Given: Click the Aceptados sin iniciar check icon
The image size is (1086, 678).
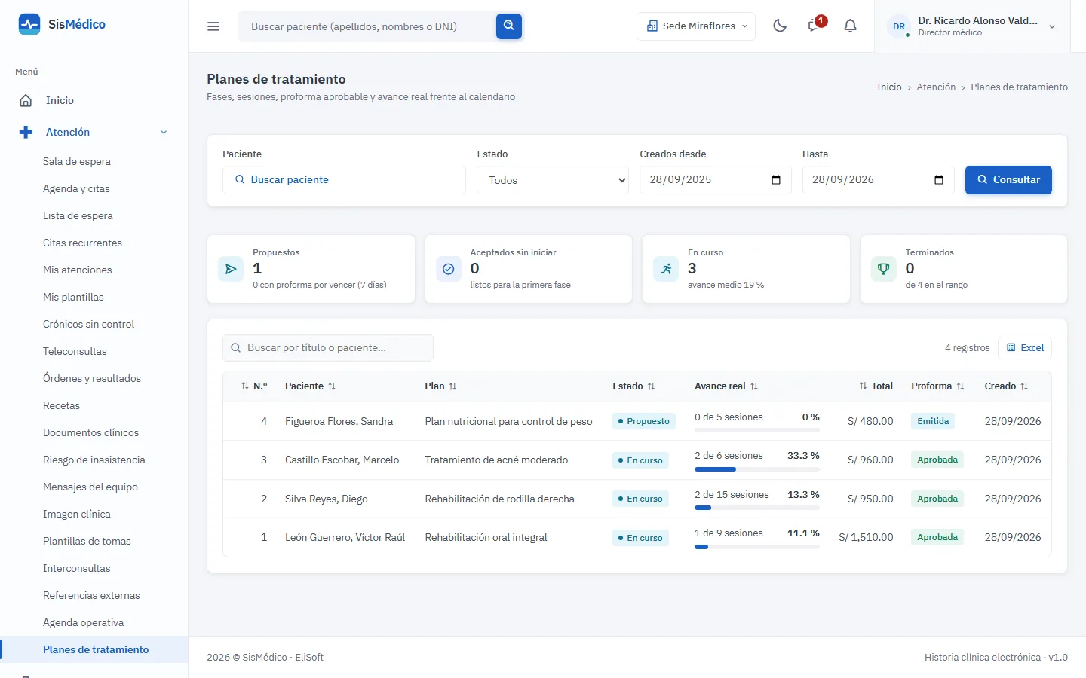Looking at the screenshot, I should 448,269.
